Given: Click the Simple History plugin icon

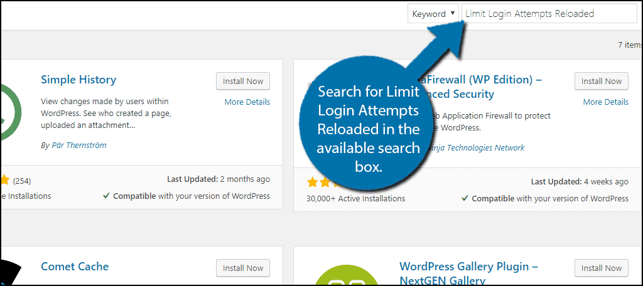Looking at the screenshot, I should pyautogui.click(x=11, y=111).
